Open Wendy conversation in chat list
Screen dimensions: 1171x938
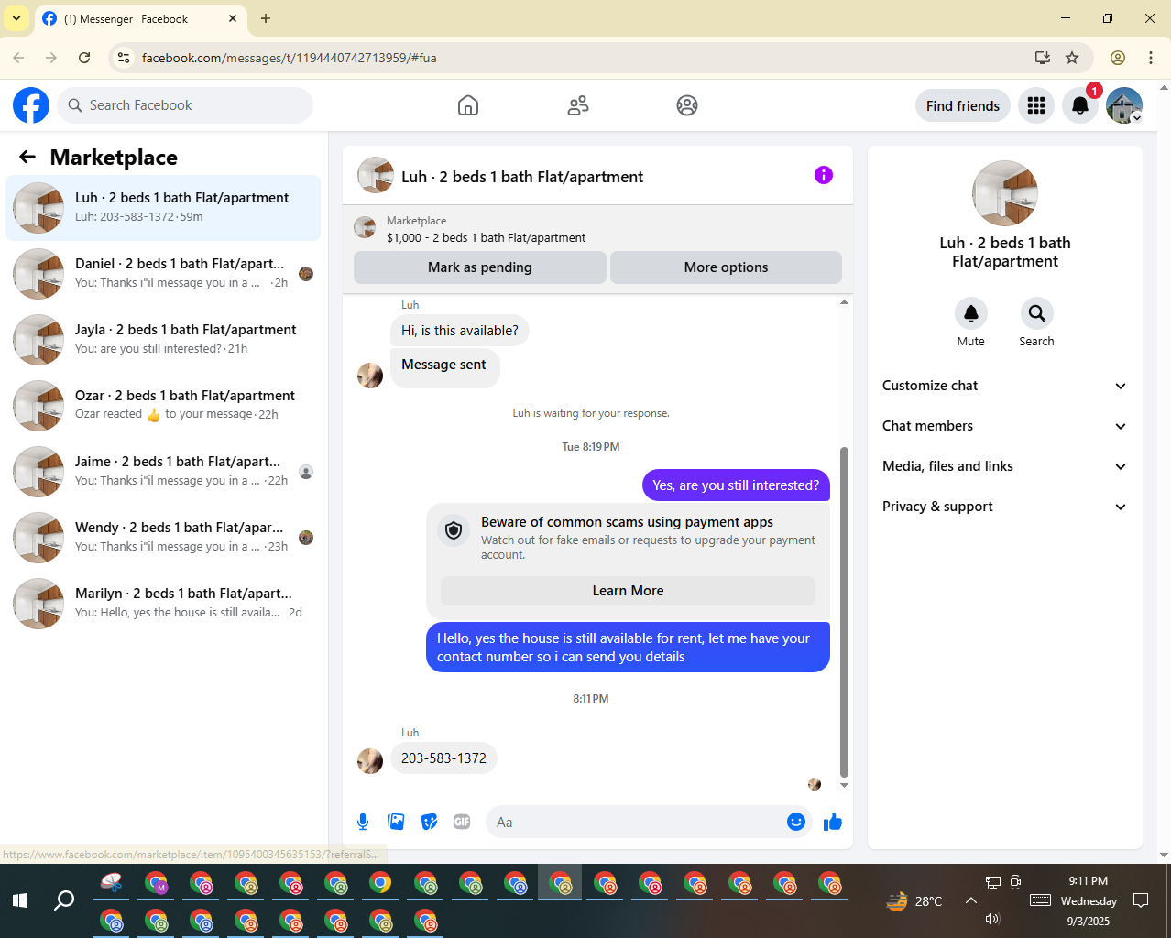[x=163, y=538]
